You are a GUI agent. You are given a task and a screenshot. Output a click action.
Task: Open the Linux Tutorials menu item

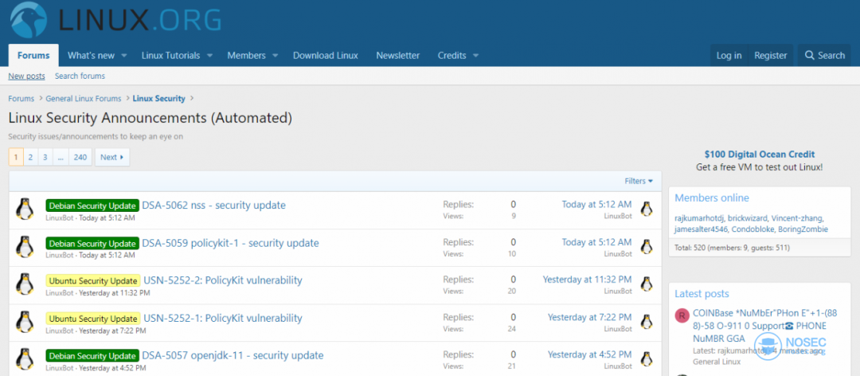pyautogui.click(x=170, y=56)
